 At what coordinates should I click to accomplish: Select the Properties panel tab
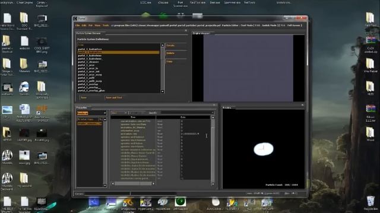click(82, 108)
